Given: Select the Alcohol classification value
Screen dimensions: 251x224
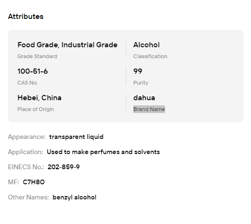Looking at the screenshot, I should pyautogui.click(x=147, y=45).
